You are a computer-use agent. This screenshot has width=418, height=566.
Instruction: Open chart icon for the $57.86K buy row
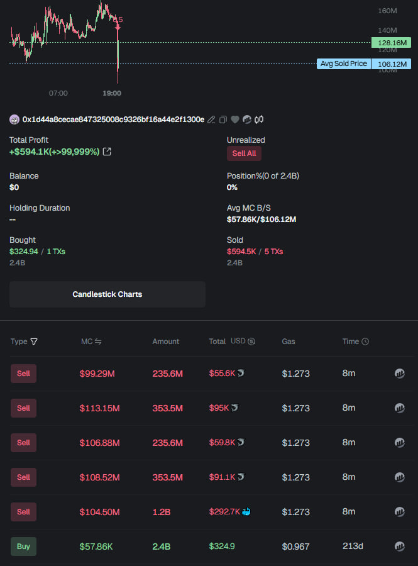tap(400, 547)
